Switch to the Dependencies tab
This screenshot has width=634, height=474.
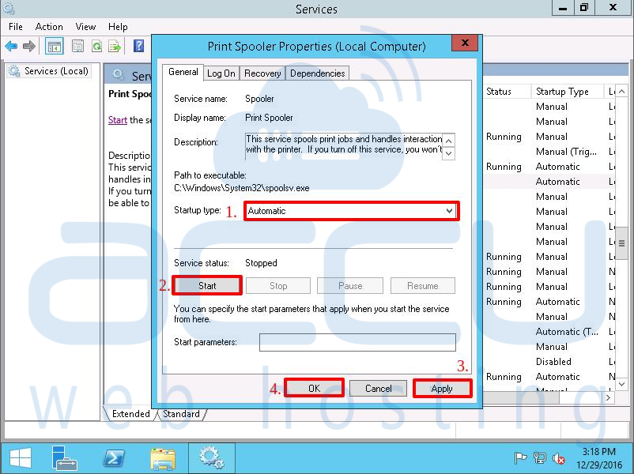tap(318, 73)
